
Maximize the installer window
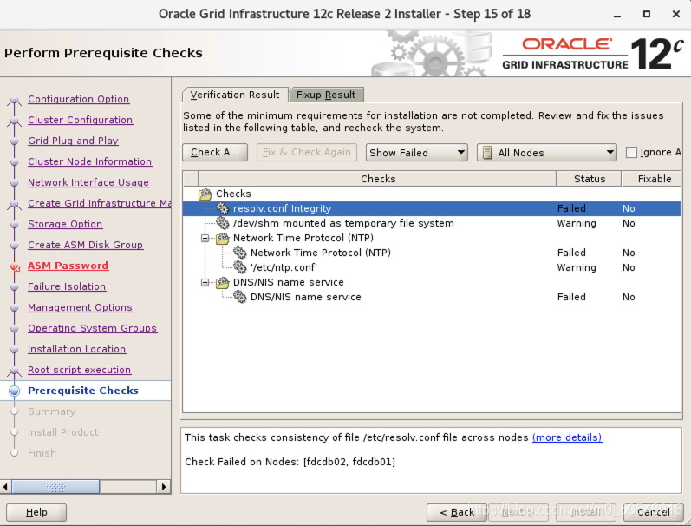[647, 14]
